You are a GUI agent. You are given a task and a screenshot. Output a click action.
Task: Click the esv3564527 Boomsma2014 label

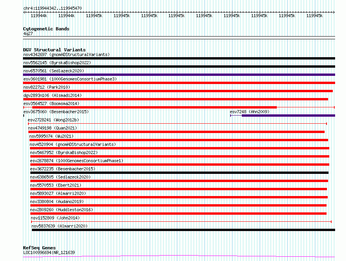pyautogui.click(x=51, y=103)
